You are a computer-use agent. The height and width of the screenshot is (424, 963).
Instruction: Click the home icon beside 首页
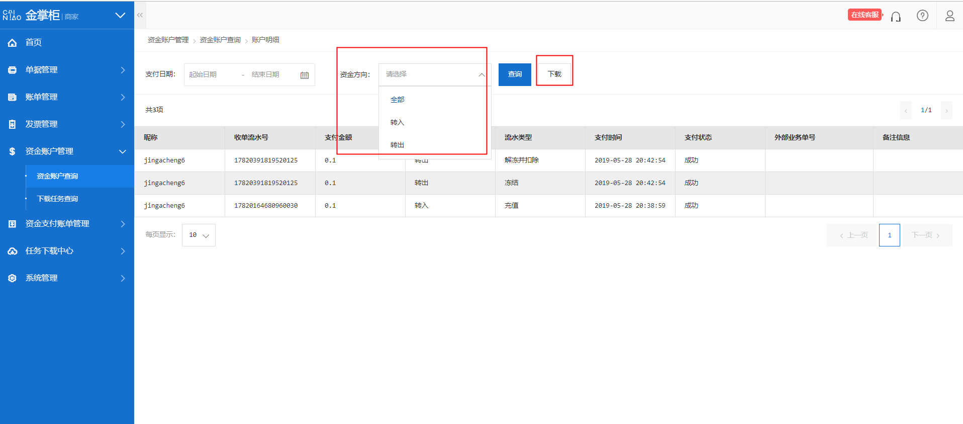[13, 43]
